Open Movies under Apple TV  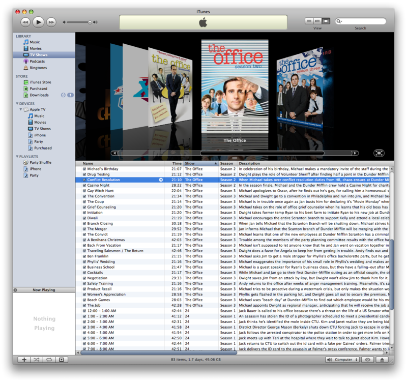pyautogui.click(x=40, y=122)
